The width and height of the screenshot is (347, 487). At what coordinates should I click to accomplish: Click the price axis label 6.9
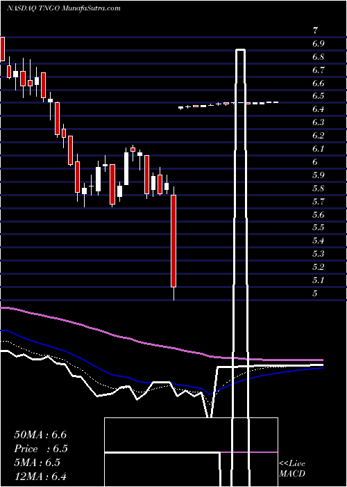pyautogui.click(x=318, y=44)
